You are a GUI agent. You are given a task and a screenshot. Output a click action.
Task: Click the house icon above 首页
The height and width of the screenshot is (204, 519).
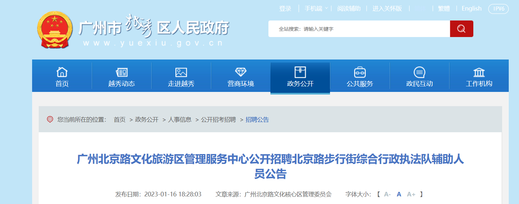[x=62, y=72]
